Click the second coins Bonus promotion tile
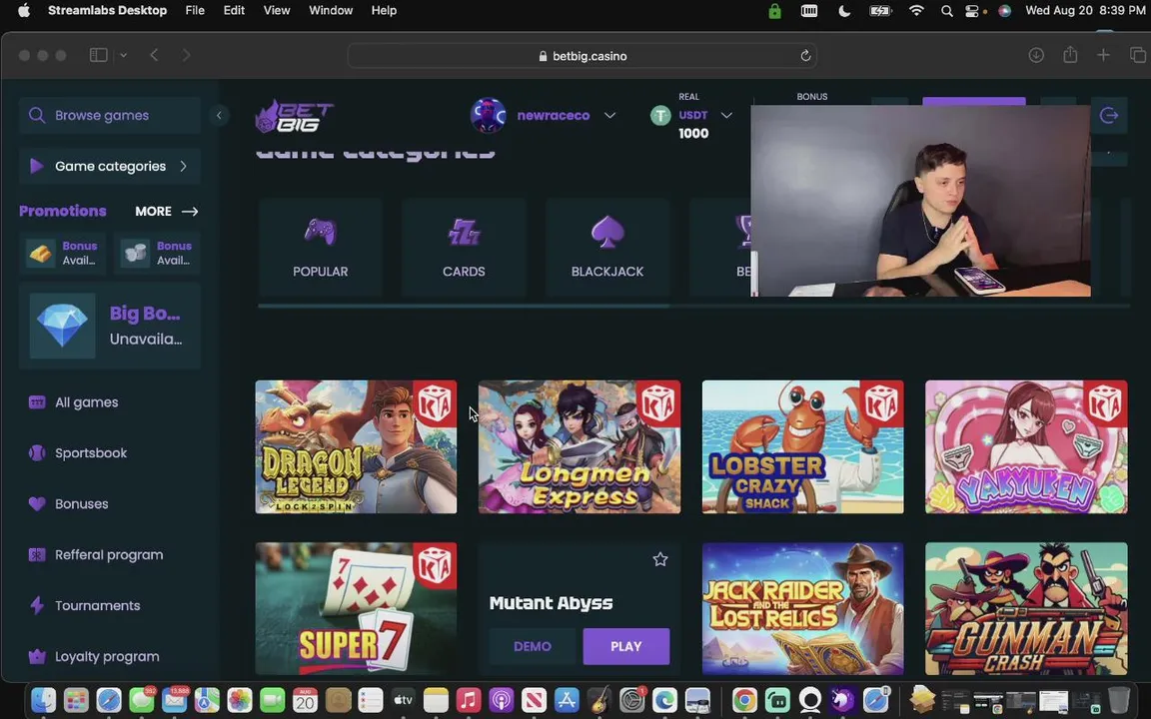This screenshot has width=1151, height=719. tap(157, 253)
